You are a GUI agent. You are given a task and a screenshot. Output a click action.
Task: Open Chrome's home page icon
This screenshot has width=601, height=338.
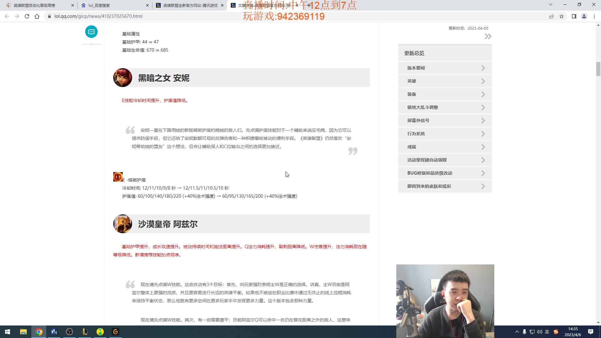click(37, 16)
